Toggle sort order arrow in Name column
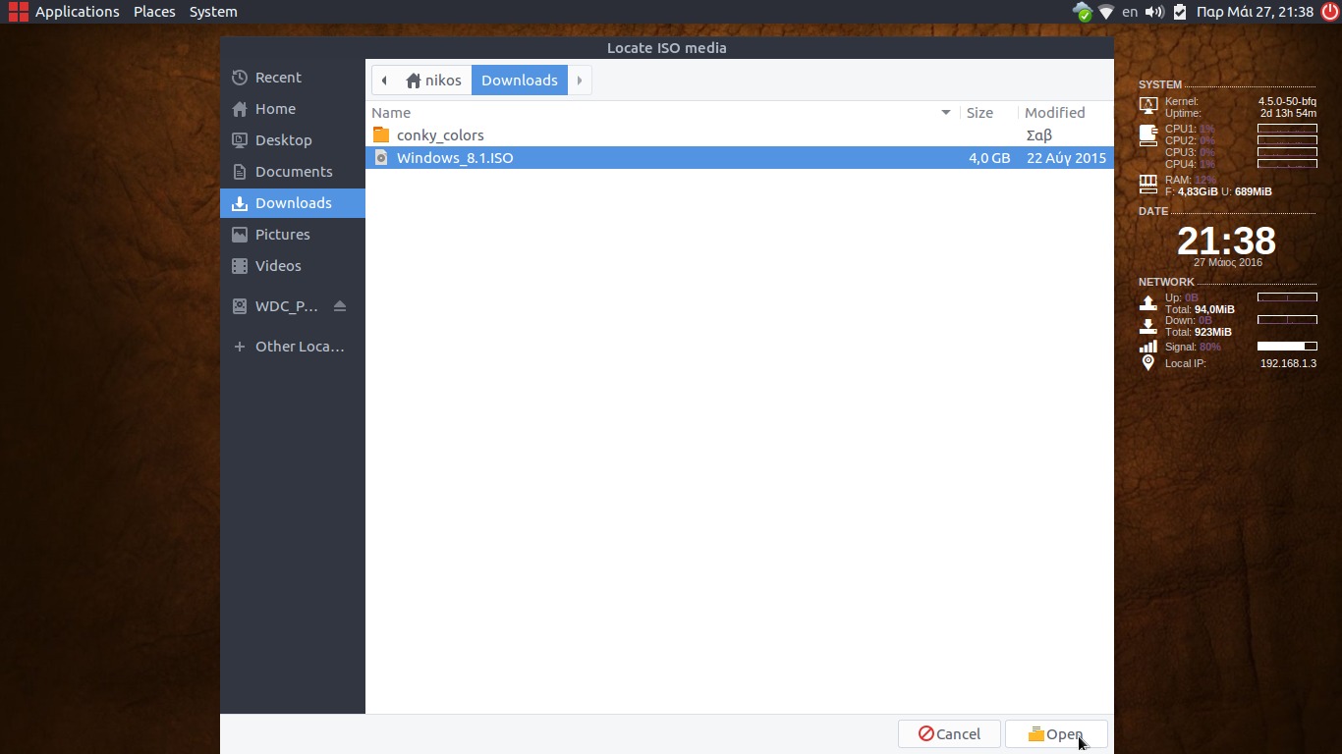1342x754 pixels. 946,113
